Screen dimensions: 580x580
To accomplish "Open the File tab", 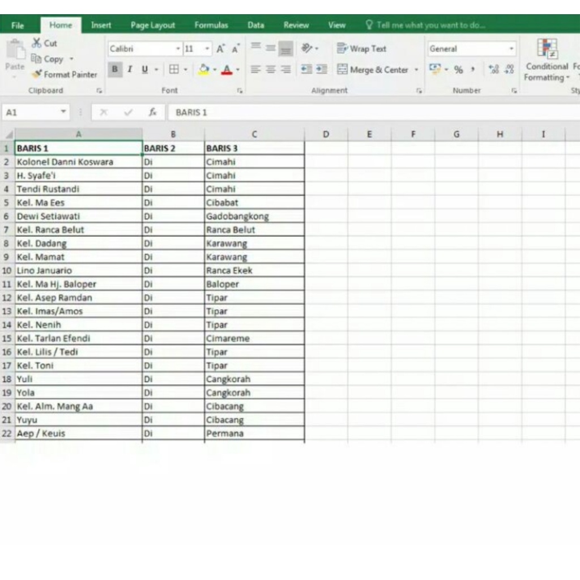I will pyautogui.click(x=18, y=25).
